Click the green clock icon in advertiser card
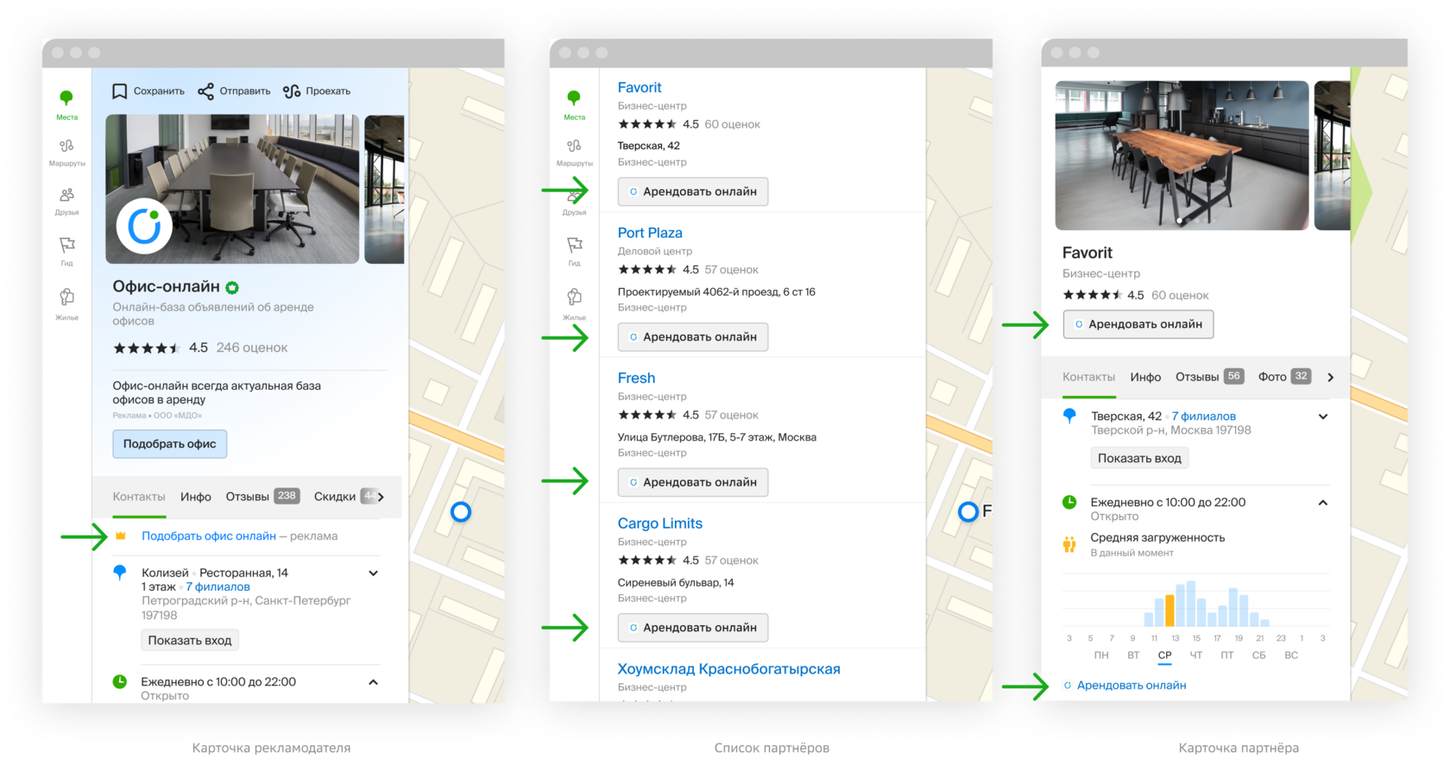This screenshot has width=1450, height=759. 120,681
